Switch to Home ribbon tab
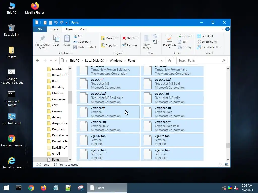Screen dimensions: 258x193 (54, 29)
